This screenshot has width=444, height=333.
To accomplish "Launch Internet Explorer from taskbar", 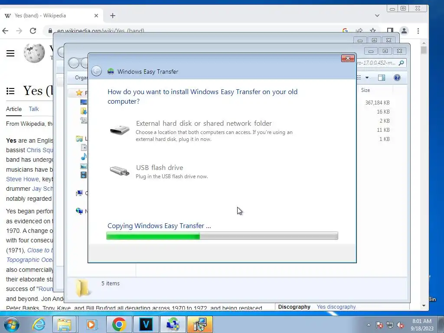I will 39,324.
